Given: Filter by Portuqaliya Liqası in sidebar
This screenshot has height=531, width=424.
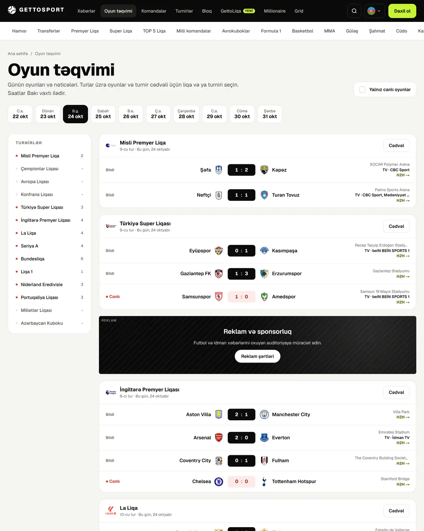Looking at the screenshot, I should point(49,297).
